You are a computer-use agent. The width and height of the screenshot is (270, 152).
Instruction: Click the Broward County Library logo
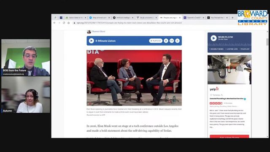pos(252,18)
